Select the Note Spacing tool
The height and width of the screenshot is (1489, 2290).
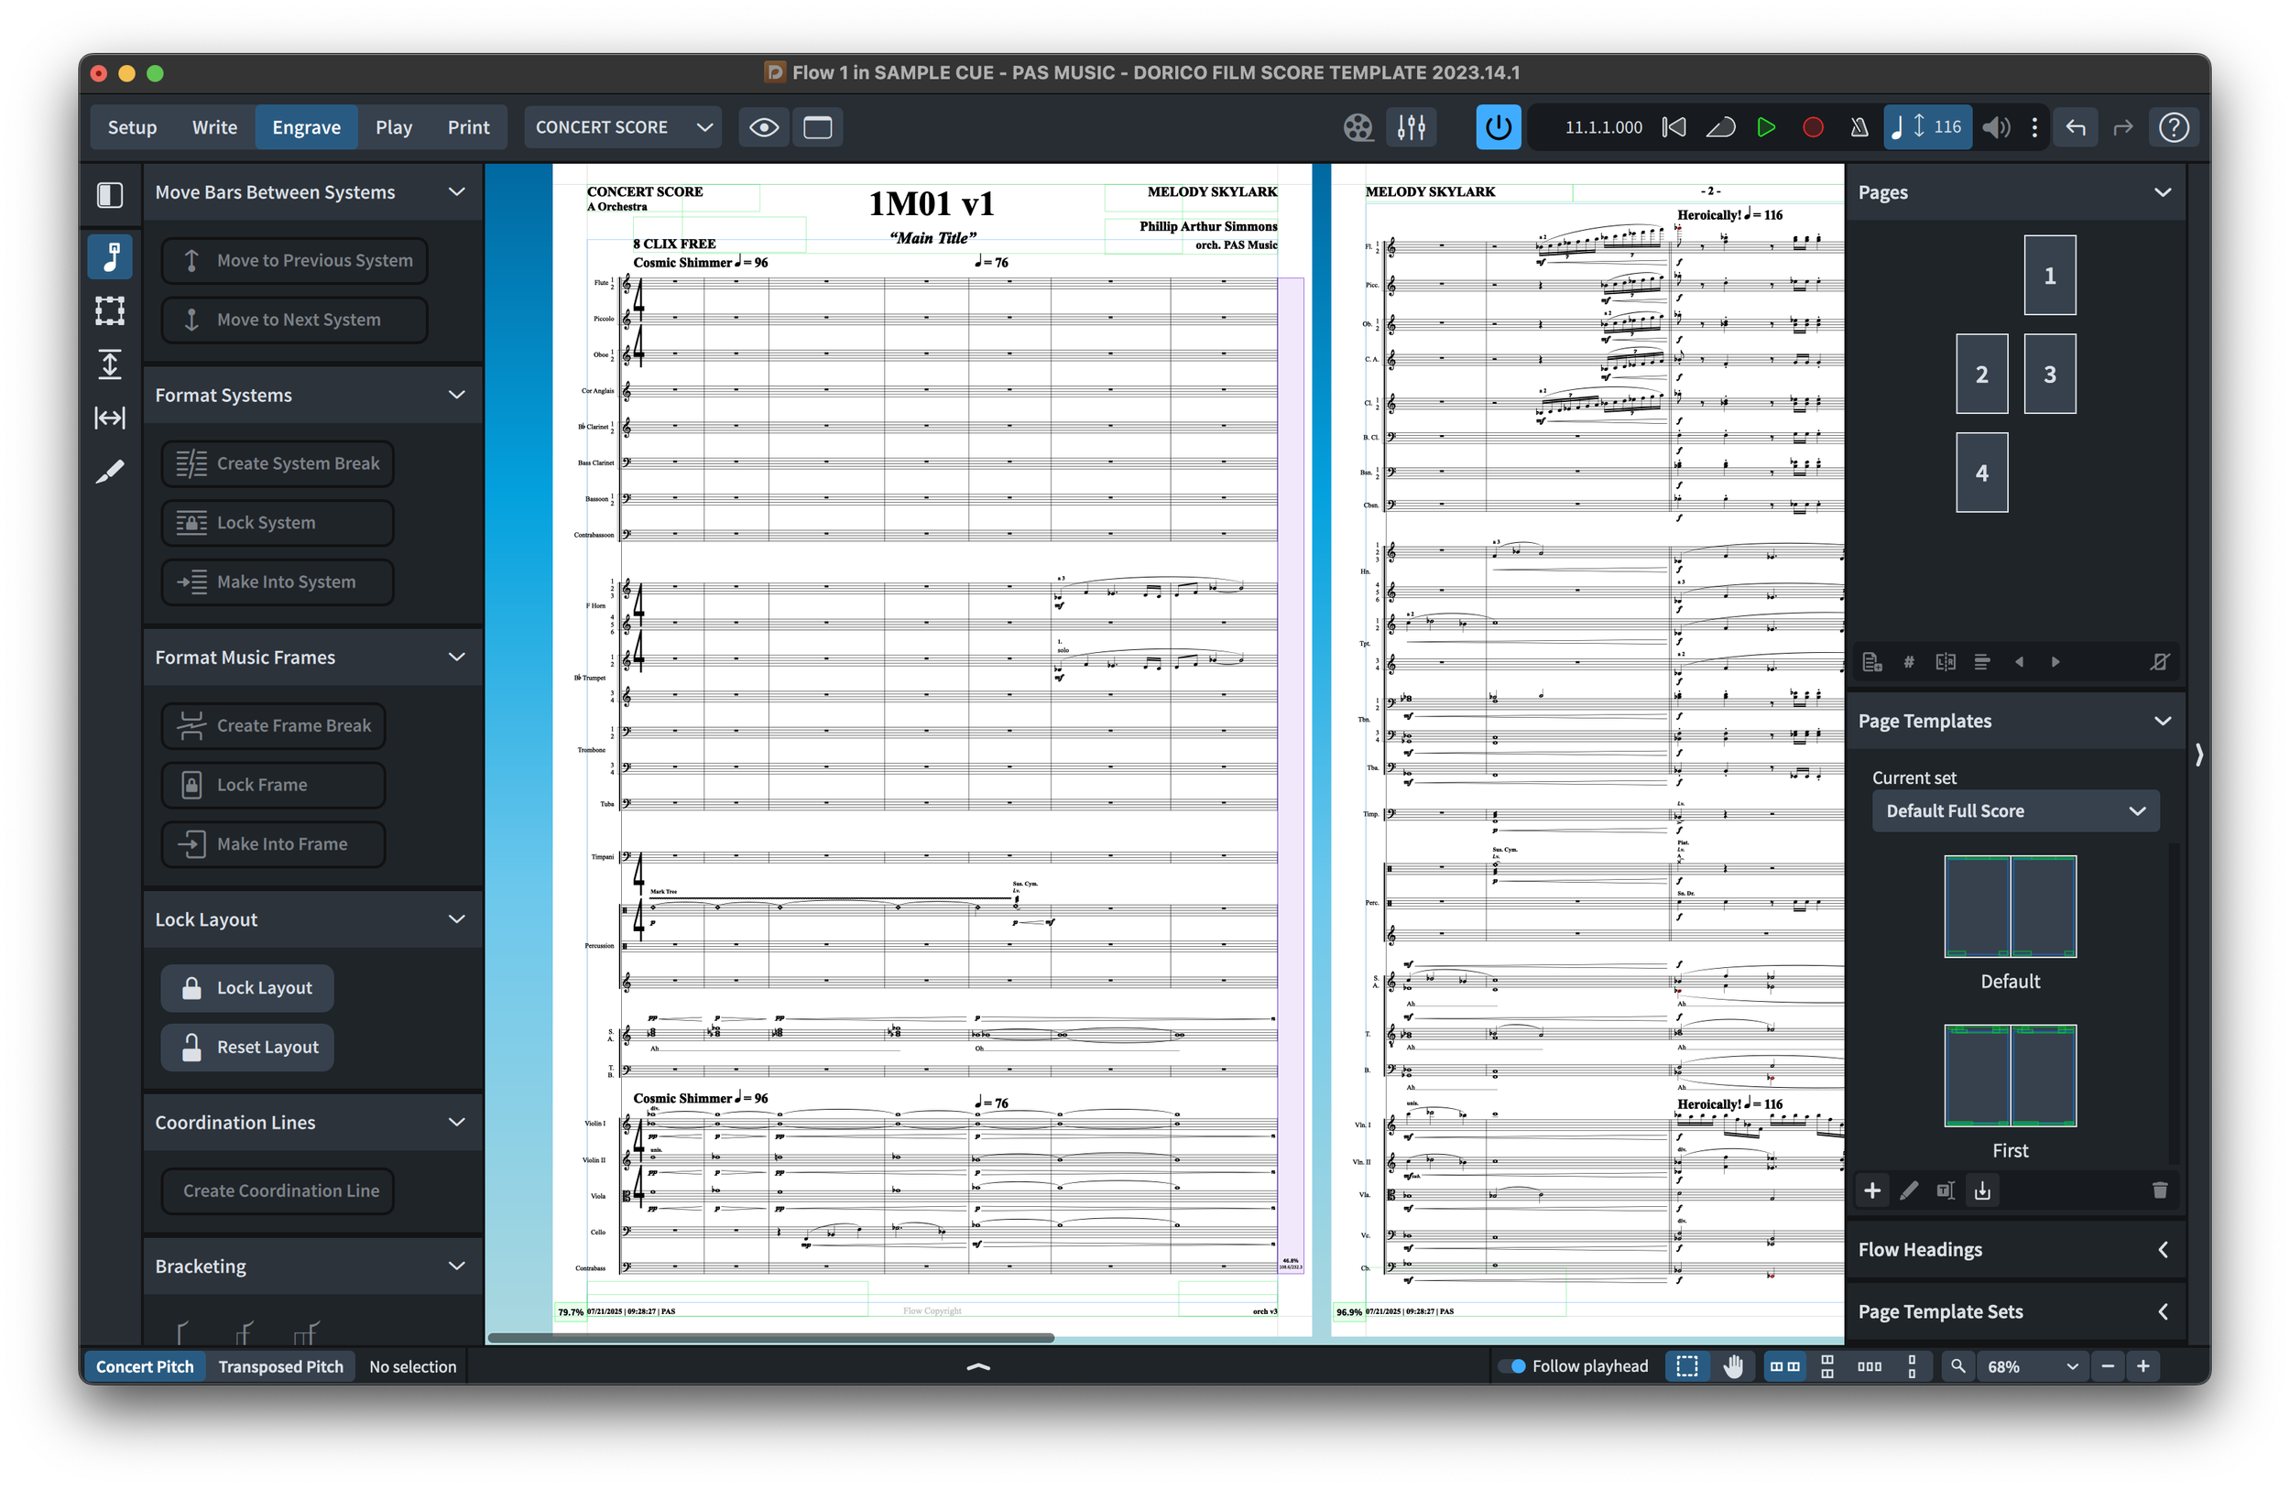click(x=110, y=418)
